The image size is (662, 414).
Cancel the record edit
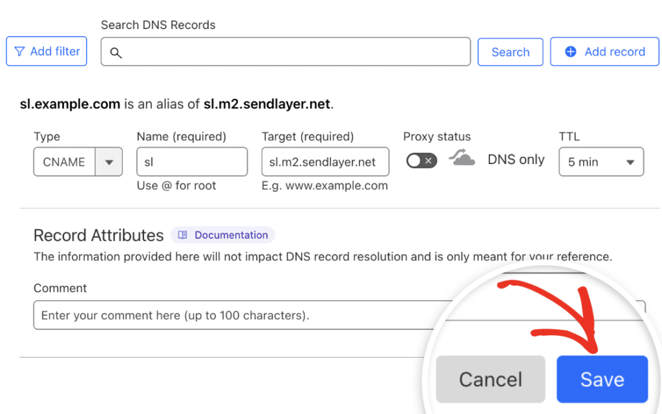491,379
